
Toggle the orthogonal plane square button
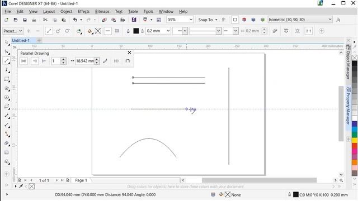coord(235,20)
